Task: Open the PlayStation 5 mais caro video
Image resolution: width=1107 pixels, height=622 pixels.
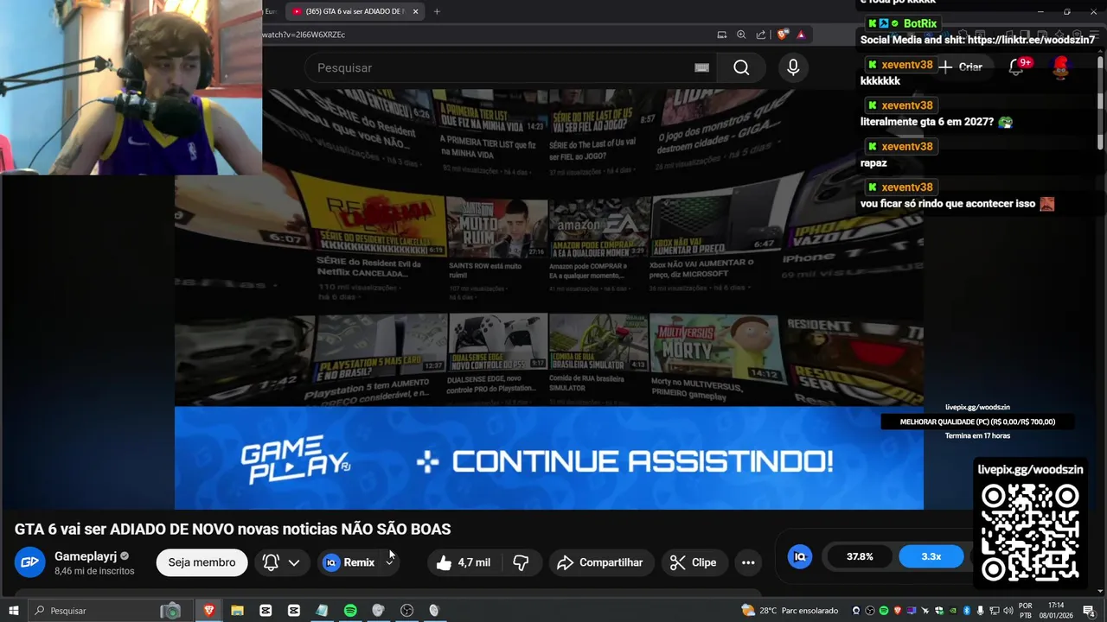Action: coord(381,346)
